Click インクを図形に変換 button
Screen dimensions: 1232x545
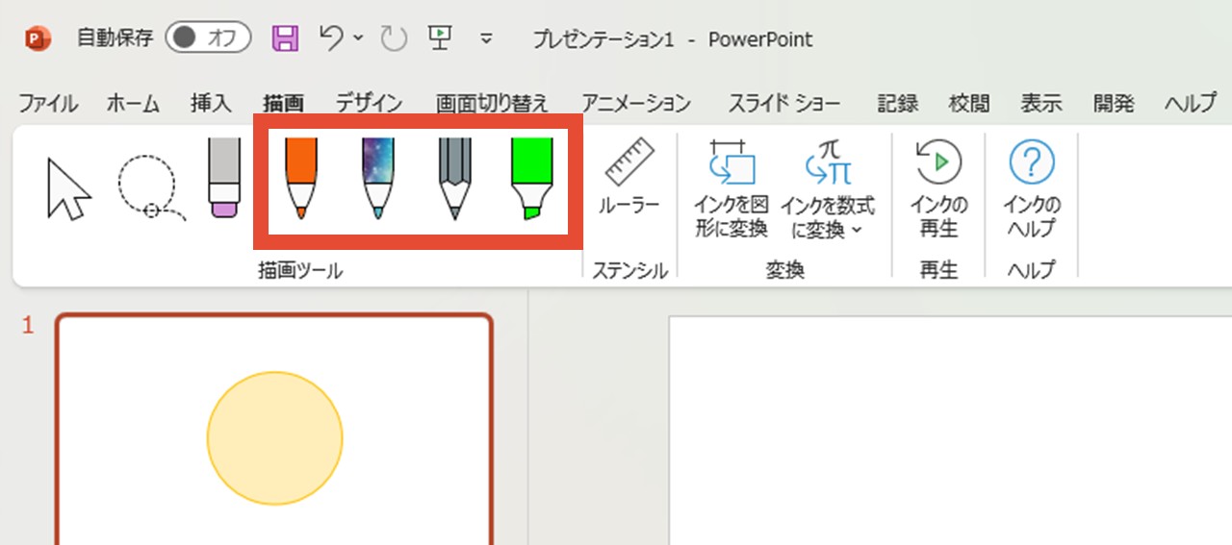pos(732,188)
